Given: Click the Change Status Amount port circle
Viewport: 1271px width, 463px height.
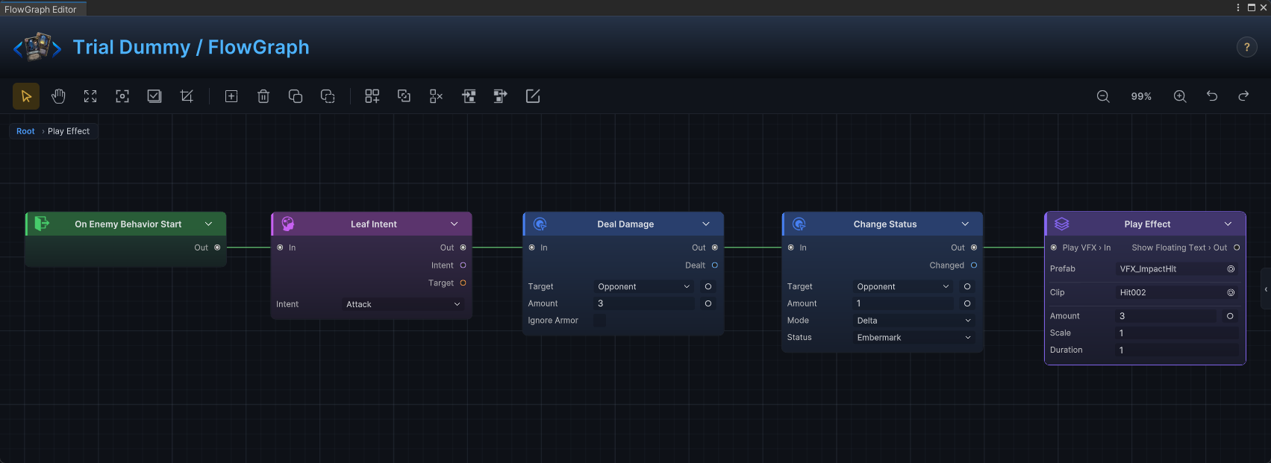Looking at the screenshot, I should tap(967, 303).
